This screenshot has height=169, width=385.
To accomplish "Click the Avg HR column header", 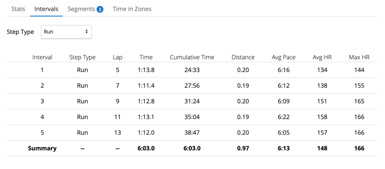I will click(322, 57).
